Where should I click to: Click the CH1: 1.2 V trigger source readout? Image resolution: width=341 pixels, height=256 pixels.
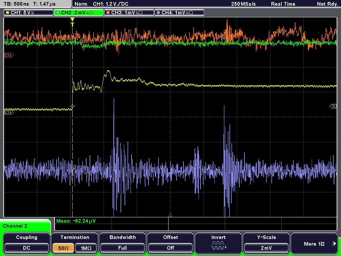click(111, 4)
